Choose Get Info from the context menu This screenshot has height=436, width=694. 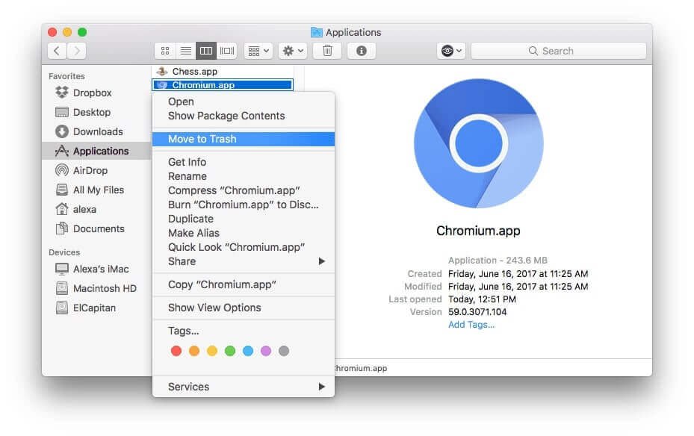point(244,162)
